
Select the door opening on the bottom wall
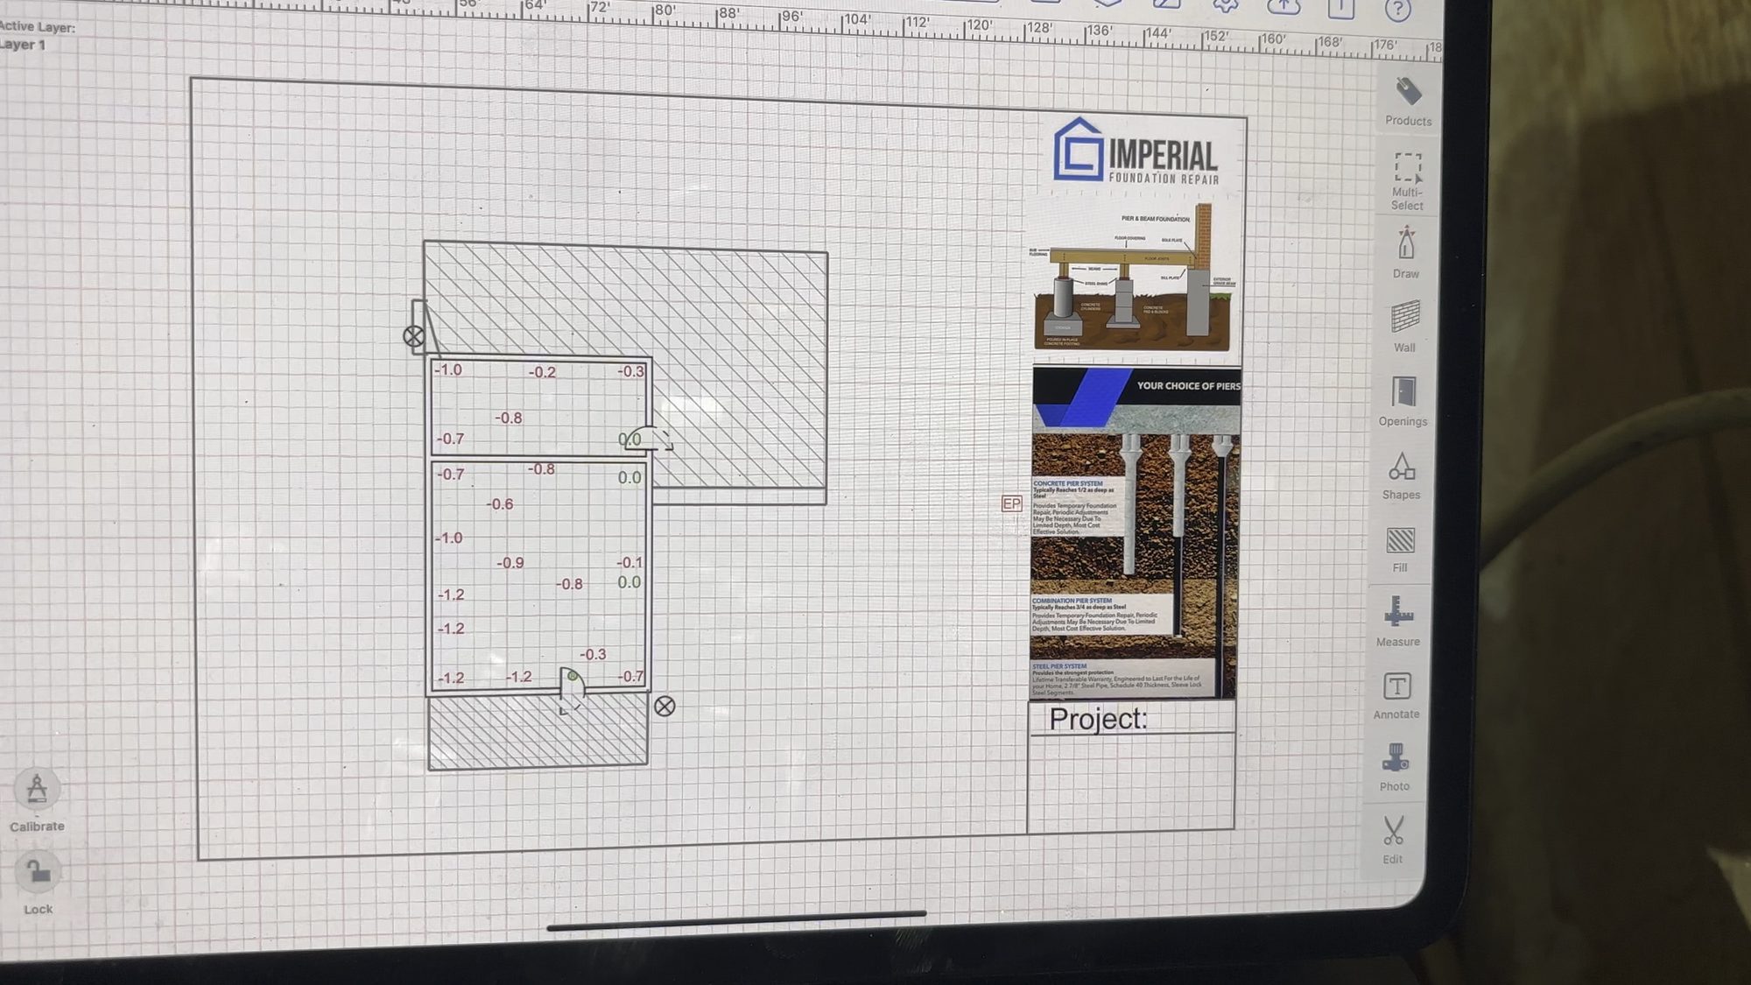(572, 690)
